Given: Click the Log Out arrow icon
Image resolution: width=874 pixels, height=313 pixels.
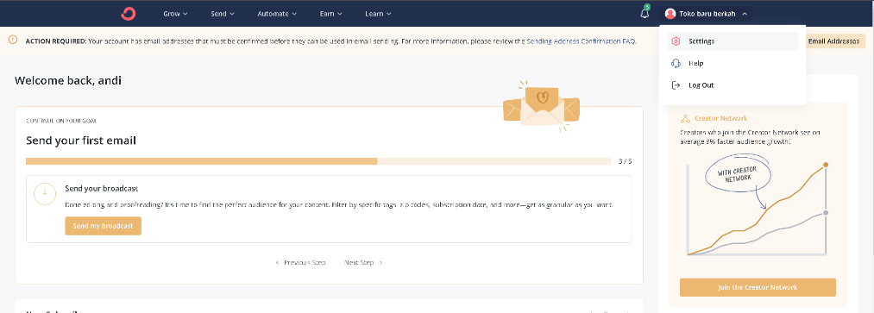Looking at the screenshot, I should (x=676, y=85).
